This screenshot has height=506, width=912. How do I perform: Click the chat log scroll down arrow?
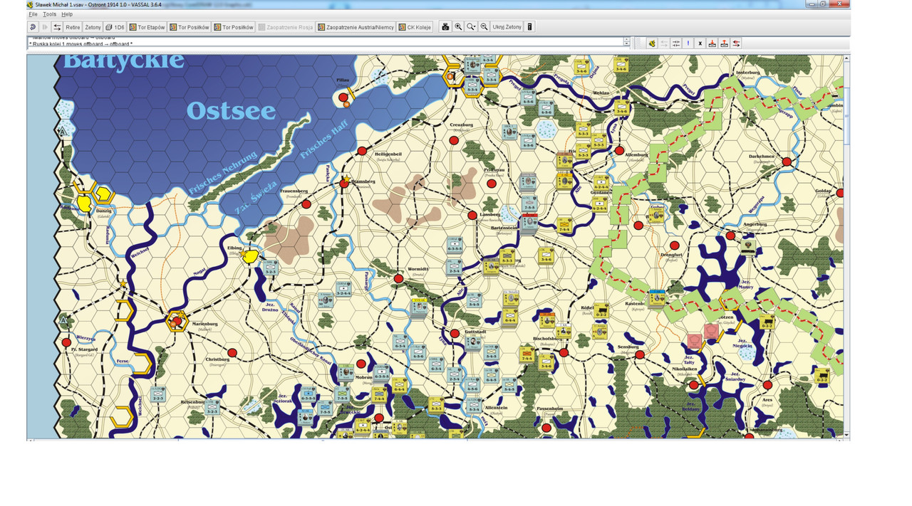(627, 44)
